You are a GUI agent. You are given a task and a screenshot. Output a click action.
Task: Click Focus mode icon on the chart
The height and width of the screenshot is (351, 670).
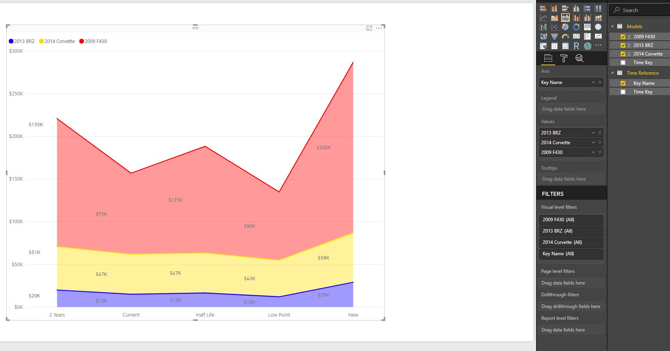369,28
